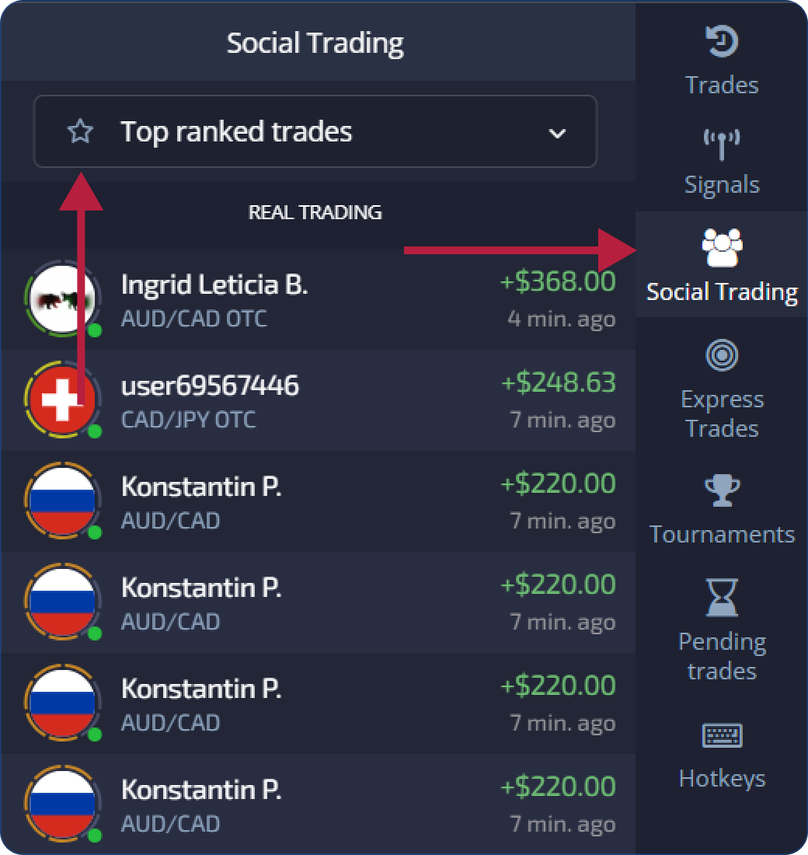This screenshot has width=808, height=855.
Task: Click the Express Trades label in sidebar
Action: point(722,414)
